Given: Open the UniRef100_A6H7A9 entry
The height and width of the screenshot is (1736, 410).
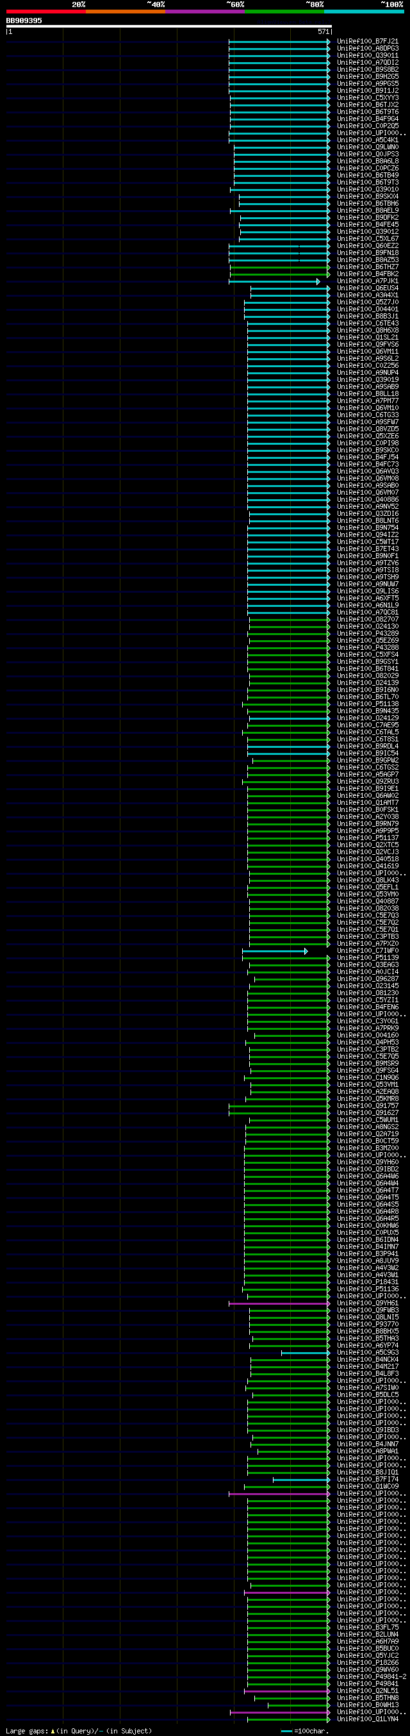Looking at the screenshot, I should point(368,1641).
